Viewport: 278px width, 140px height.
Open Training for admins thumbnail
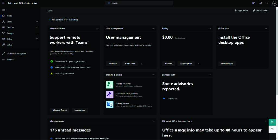click(x=110, y=85)
